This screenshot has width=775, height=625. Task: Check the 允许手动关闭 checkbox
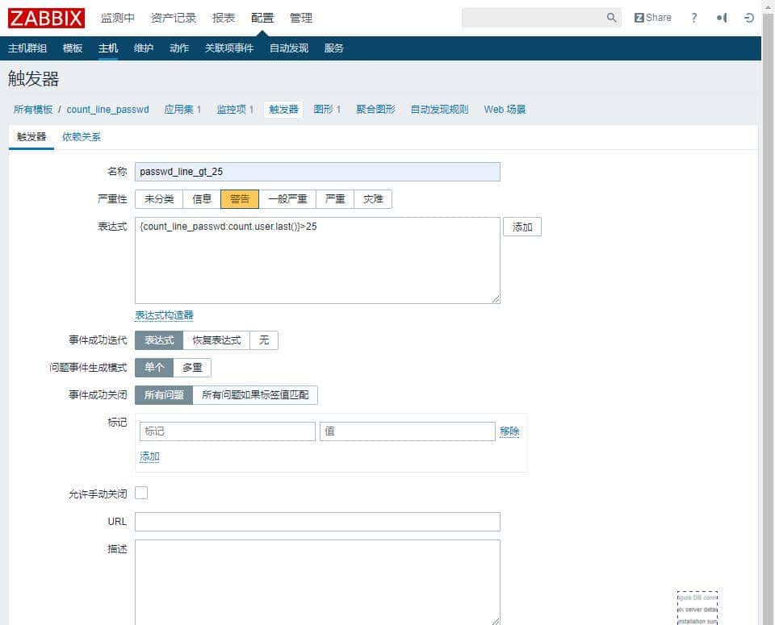(x=141, y=493)
